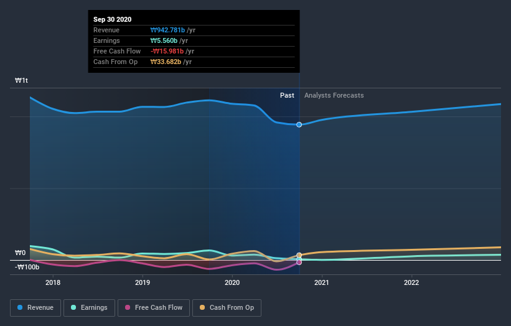Click the -₩15.981b free cash flow value

(167, 51)
